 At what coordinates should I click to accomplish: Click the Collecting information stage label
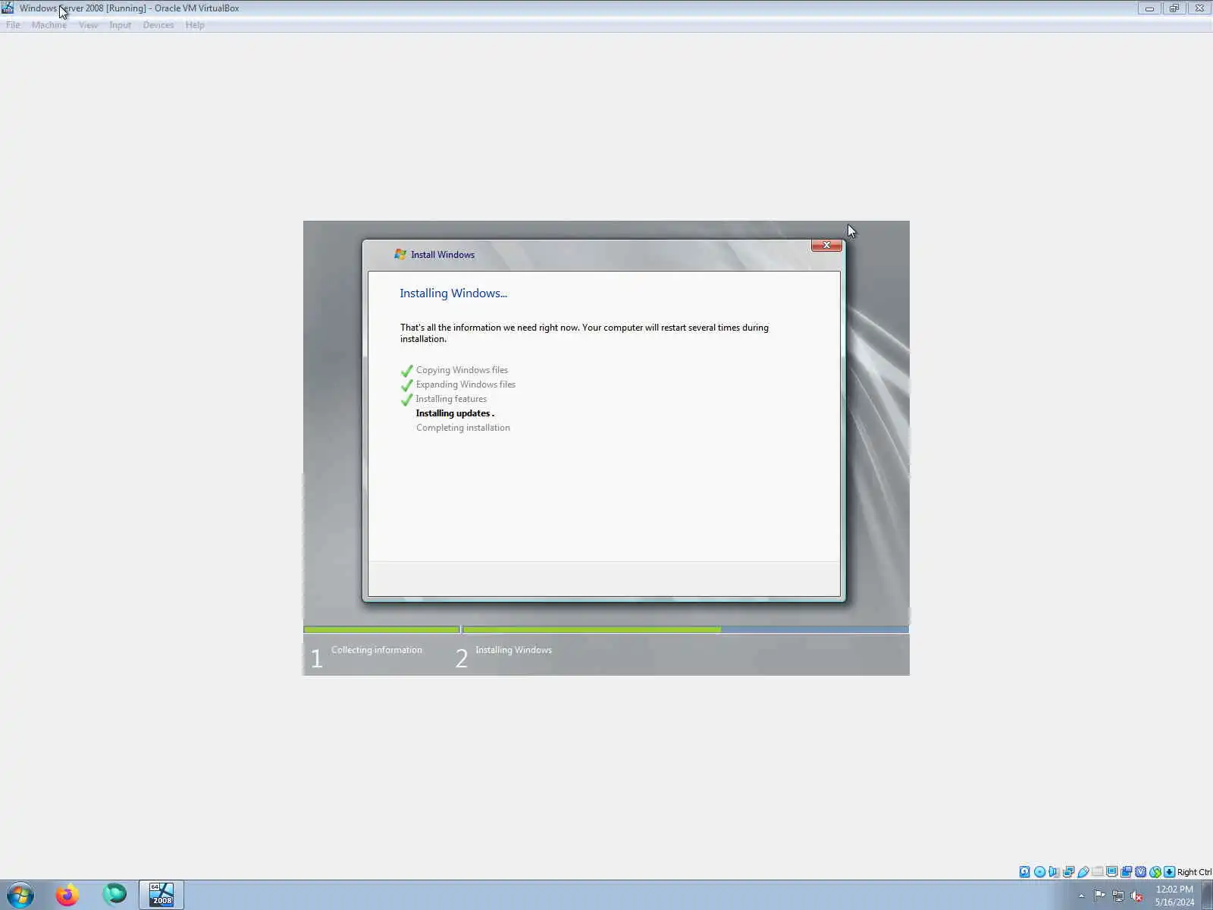[x=377, y=650]
